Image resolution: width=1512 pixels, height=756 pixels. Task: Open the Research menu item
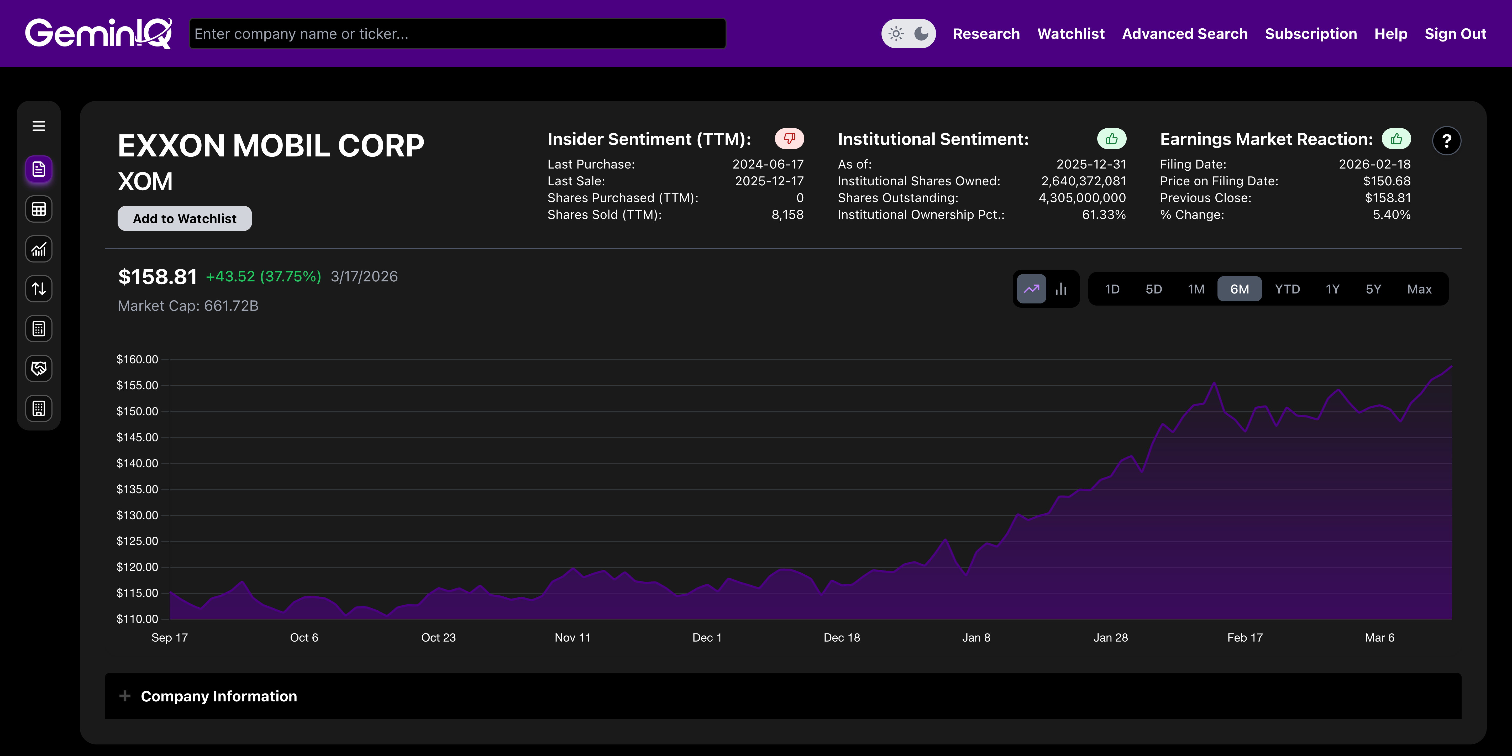[x=987, y=33]
